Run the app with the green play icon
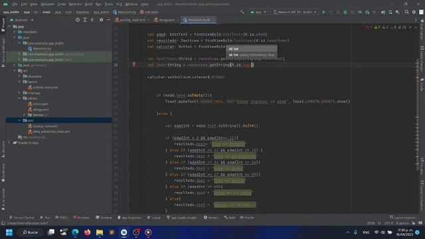The image size is (425, 239). pyautogui.click(x=324, y=12)
